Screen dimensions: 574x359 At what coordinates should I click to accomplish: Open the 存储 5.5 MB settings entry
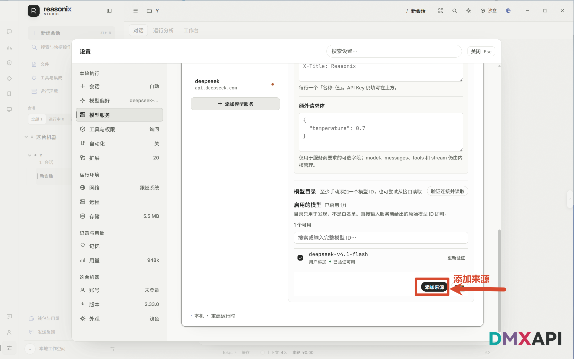(119, 216)
